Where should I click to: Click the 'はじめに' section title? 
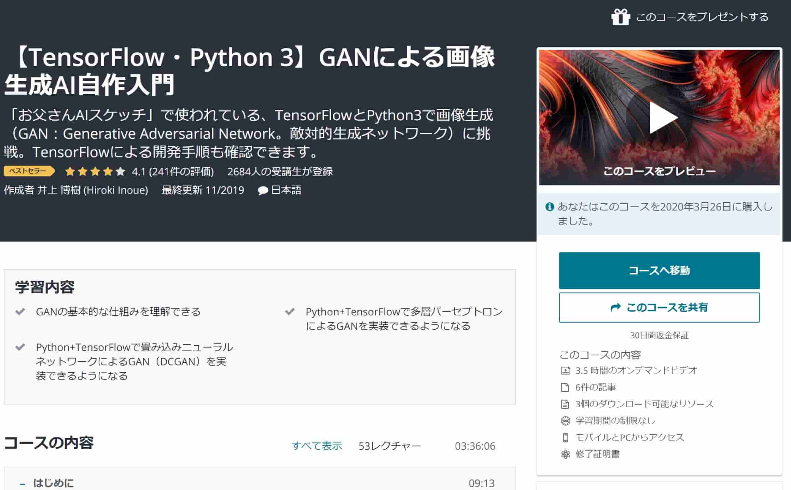pyautogui.click(x=53, y=483)
